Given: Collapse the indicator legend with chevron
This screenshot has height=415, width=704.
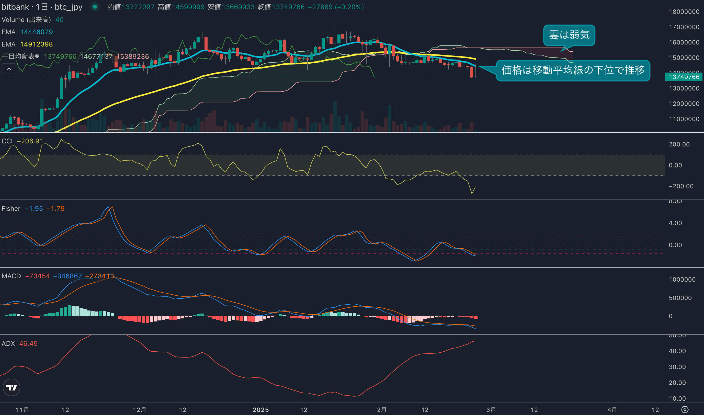Looking at the screenshot, I should point(9,69).
